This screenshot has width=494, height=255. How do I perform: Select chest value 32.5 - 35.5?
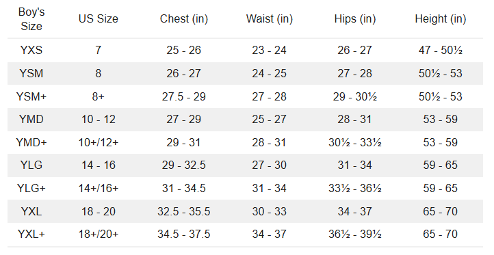[184, 211]
